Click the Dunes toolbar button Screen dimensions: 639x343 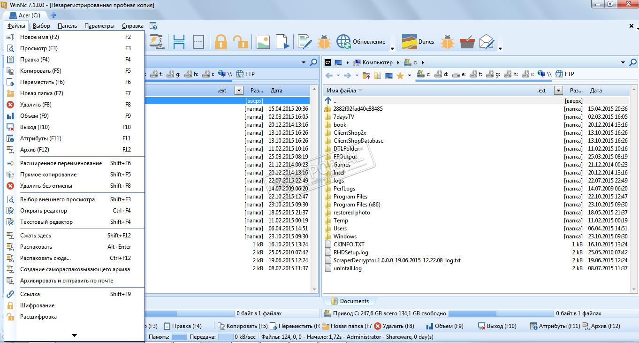(x=418, y=42)
